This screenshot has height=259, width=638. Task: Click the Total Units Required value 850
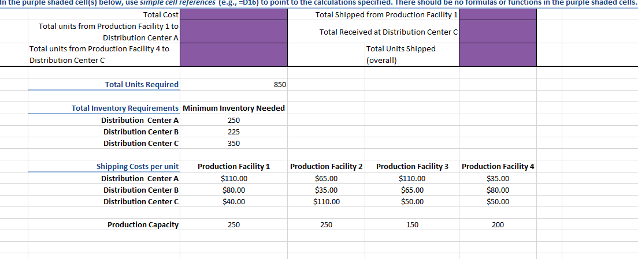(x=279, y=85)
